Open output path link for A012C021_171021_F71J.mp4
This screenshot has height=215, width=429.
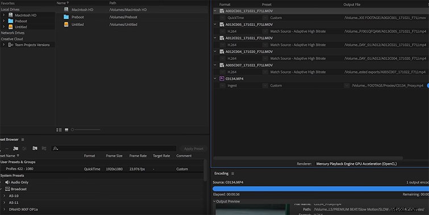point(385,45)
